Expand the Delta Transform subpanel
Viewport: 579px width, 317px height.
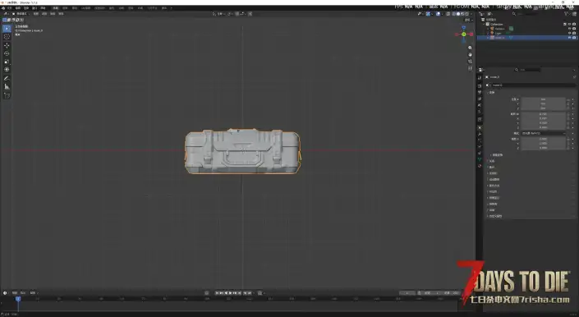(498, 154)
